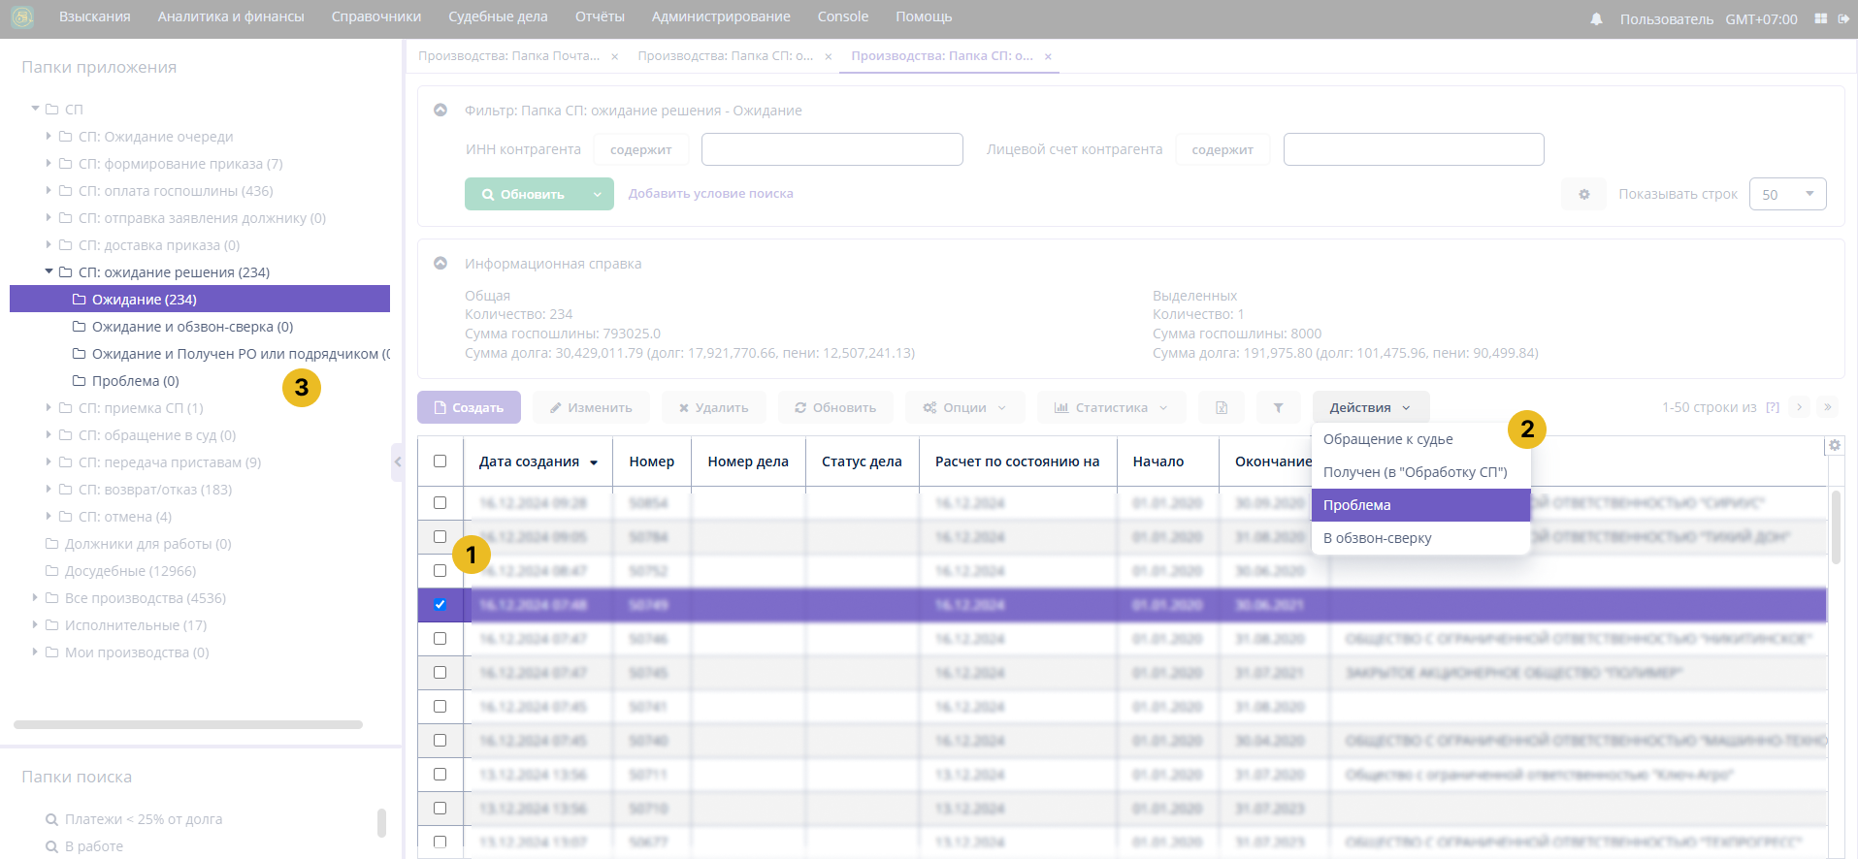Click the Excel export icon button

tap(1222, 408)
